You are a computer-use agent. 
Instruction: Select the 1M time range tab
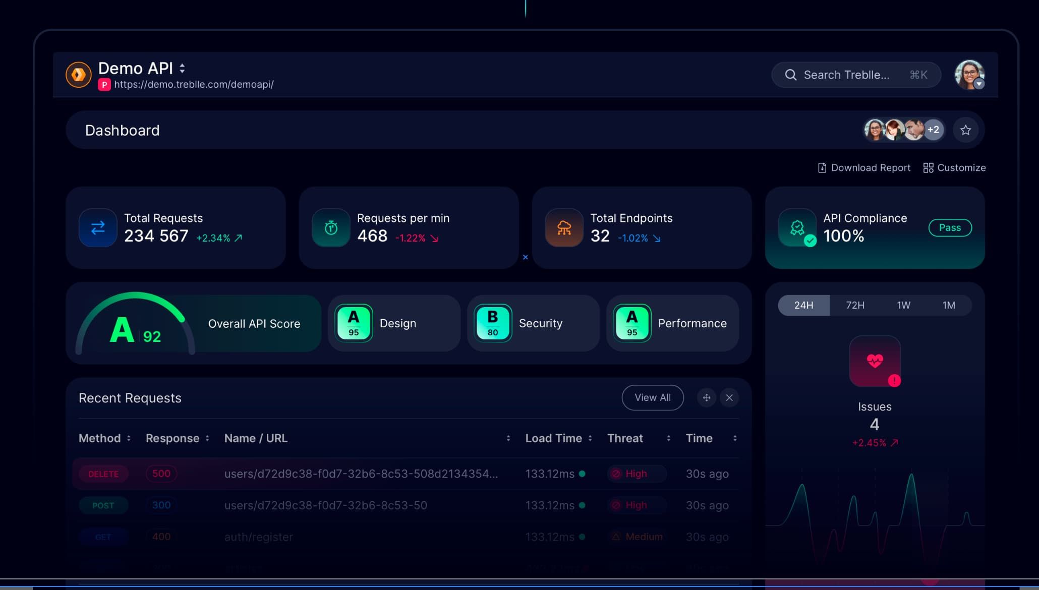coord(948,305)
